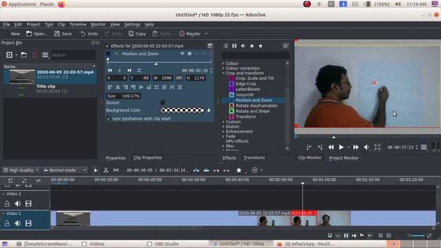Open the Monitor menu

point(98,25)
